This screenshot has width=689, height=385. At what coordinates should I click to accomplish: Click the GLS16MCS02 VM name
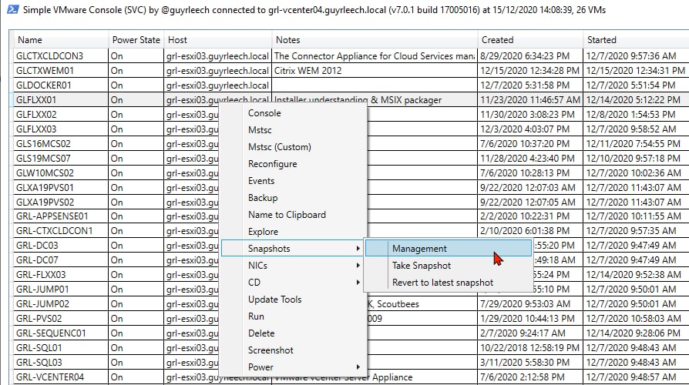tap(43, 143)
